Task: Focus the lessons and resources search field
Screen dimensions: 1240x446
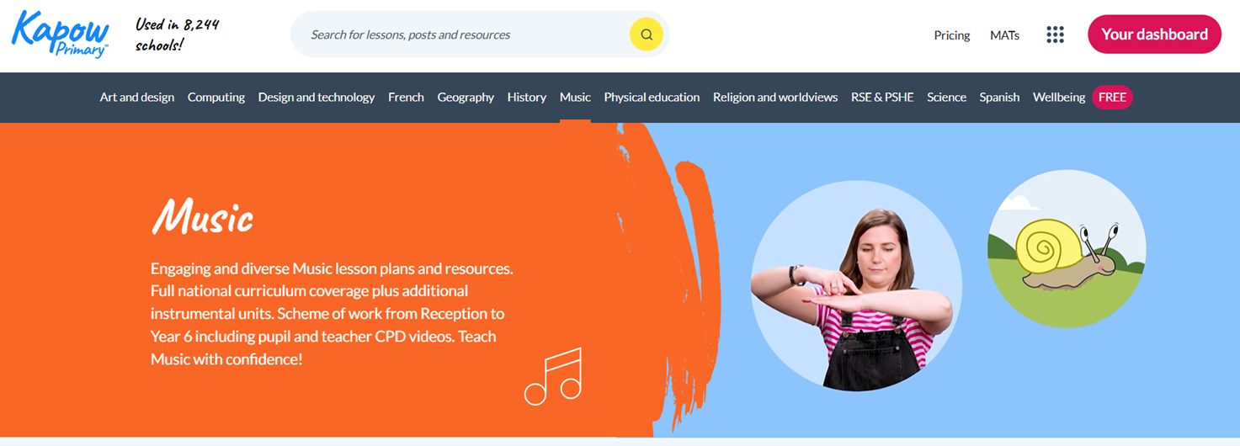Action: (x=467, y=35)
